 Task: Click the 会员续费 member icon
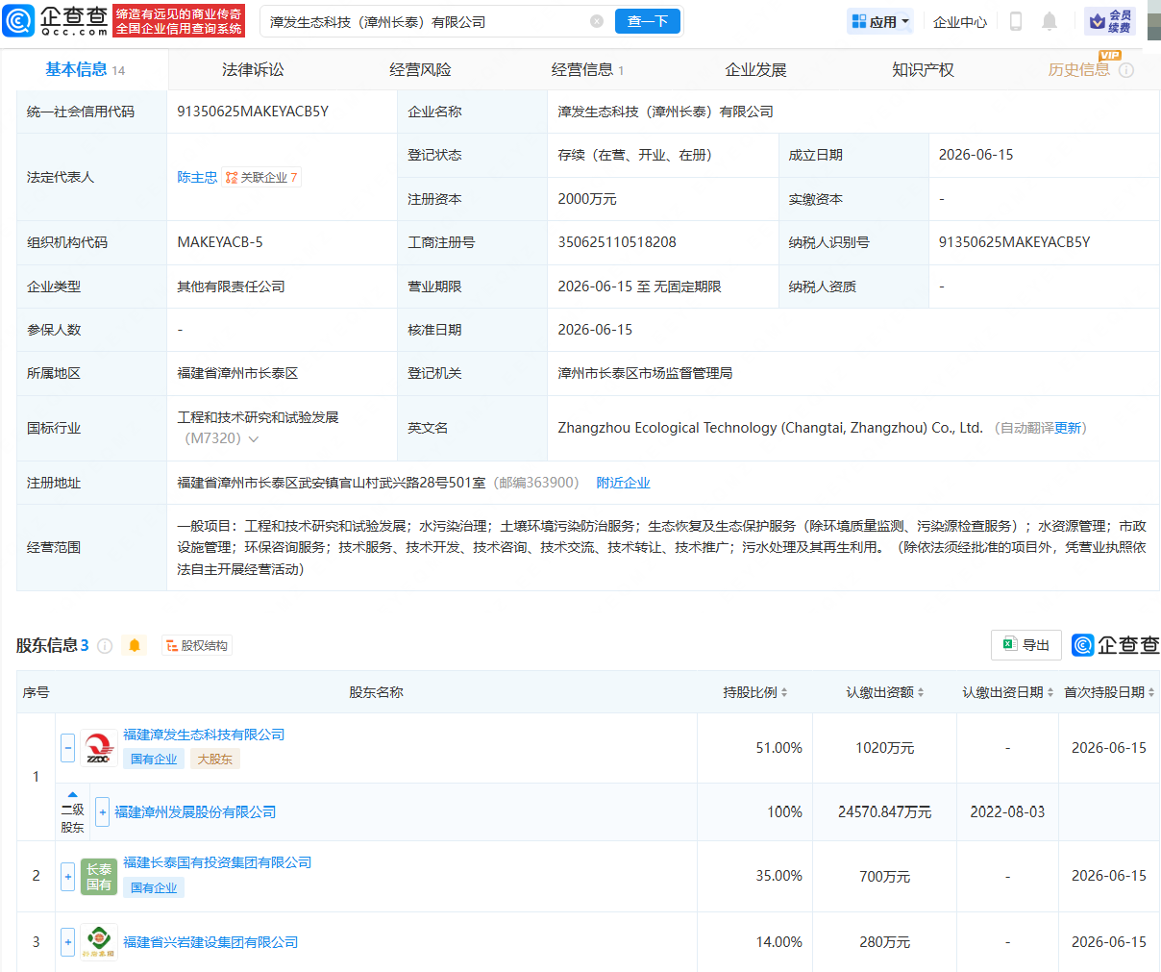(1110, 21)
